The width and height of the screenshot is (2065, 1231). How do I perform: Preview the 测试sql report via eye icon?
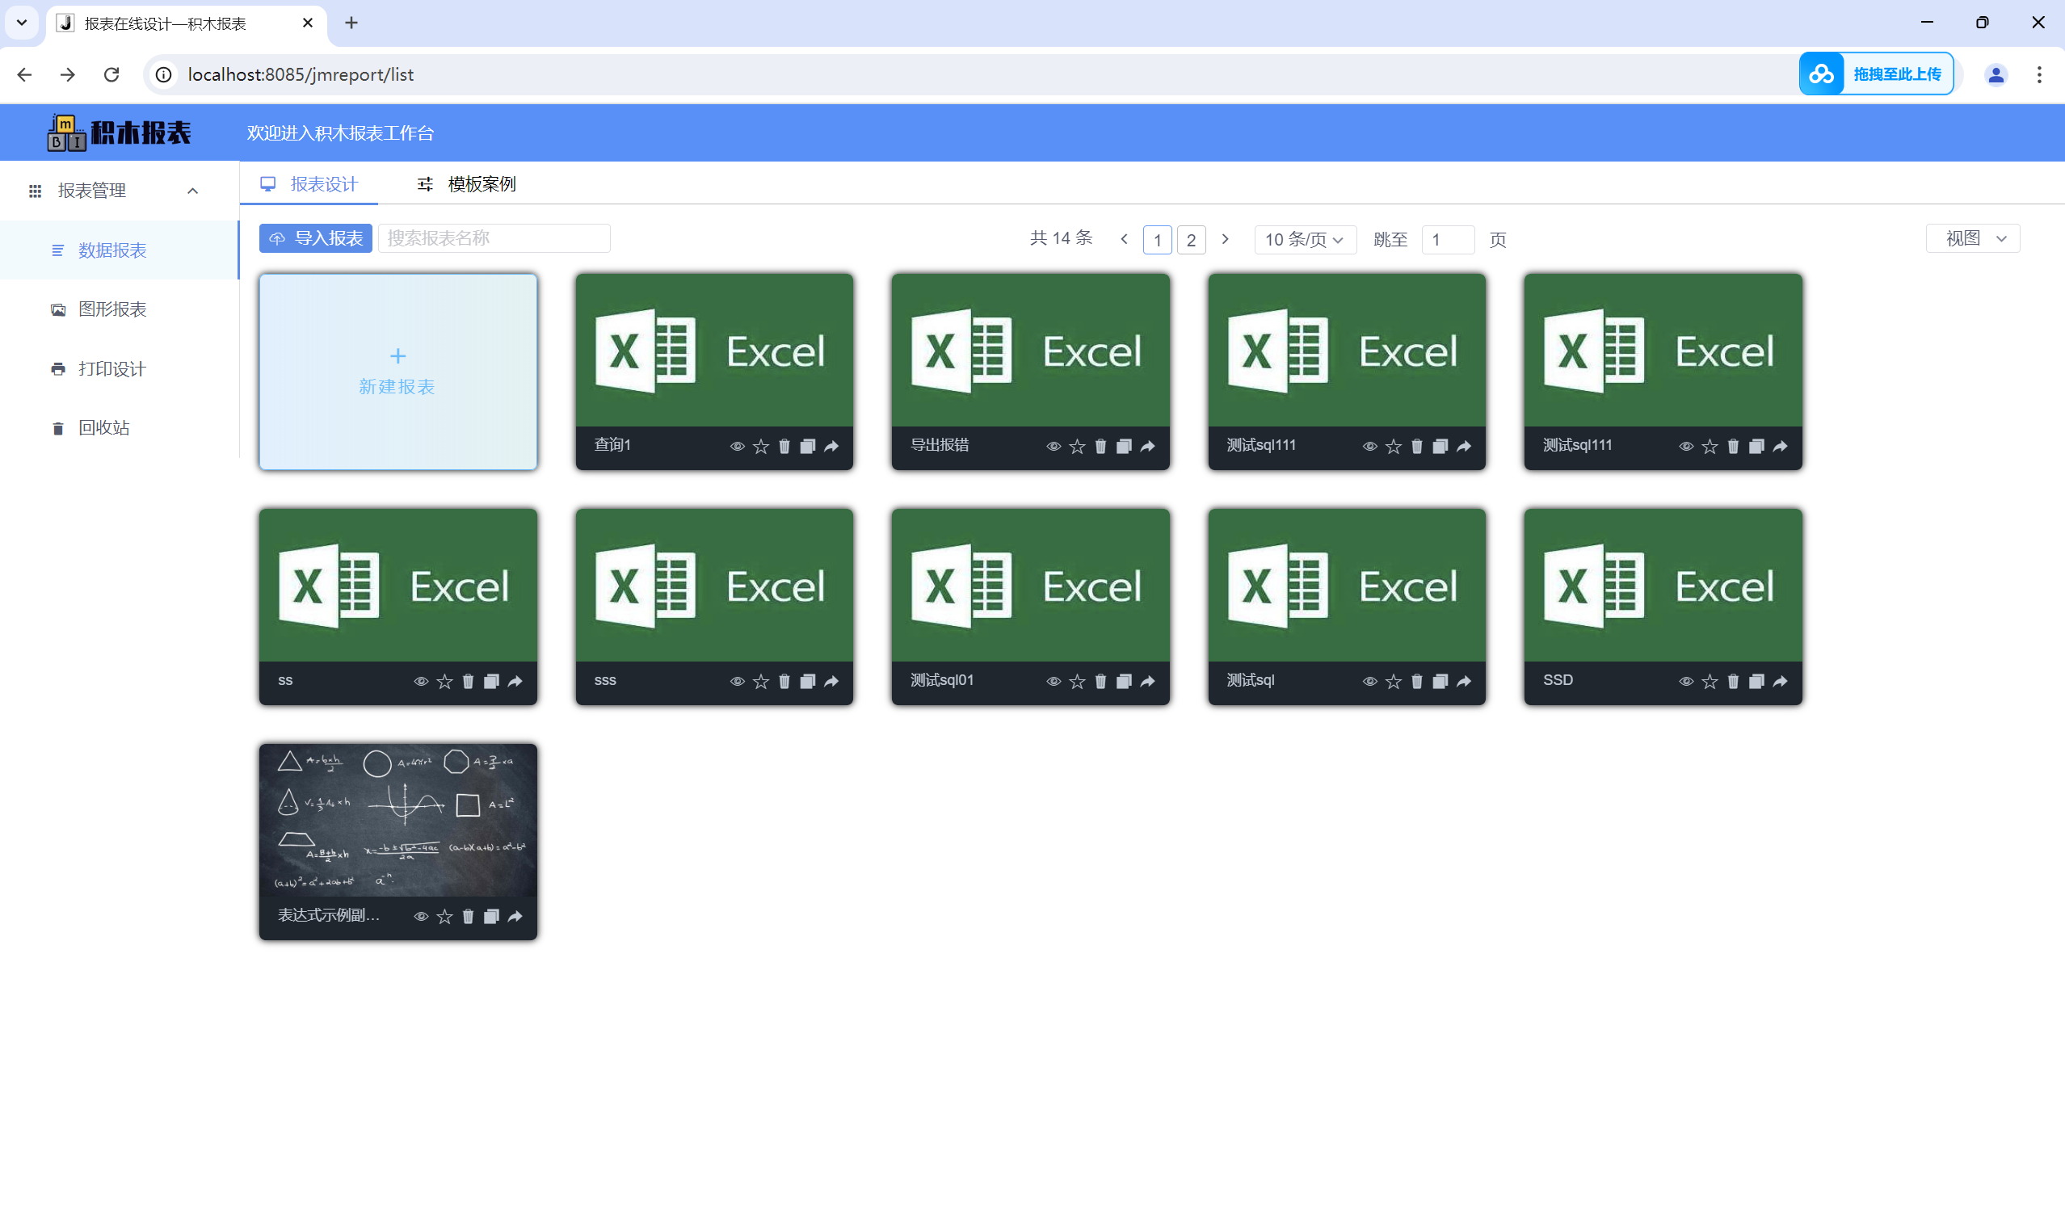(x=1369, y=681)
